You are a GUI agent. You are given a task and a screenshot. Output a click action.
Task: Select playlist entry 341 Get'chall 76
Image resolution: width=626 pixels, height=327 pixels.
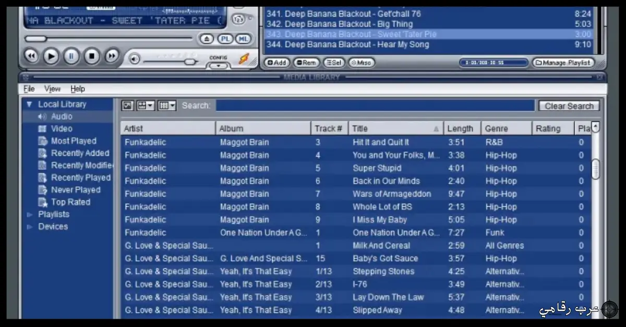[x=429, y=14]
